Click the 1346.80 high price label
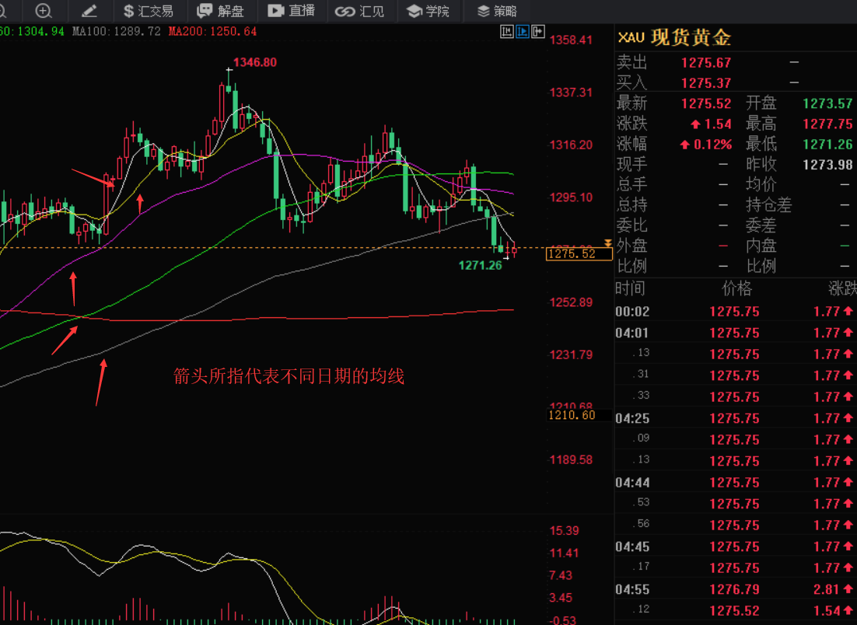The width and height of the screenshot is (857, 625). 255,62
